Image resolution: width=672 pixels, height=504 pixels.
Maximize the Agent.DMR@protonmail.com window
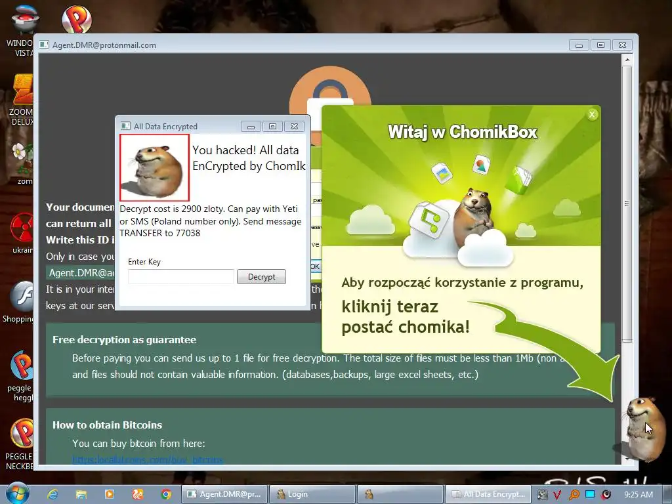coord(601,45)
